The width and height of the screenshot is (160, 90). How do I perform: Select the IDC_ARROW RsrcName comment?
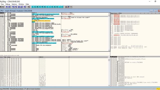pyautogui.click(x=69, y=34)
